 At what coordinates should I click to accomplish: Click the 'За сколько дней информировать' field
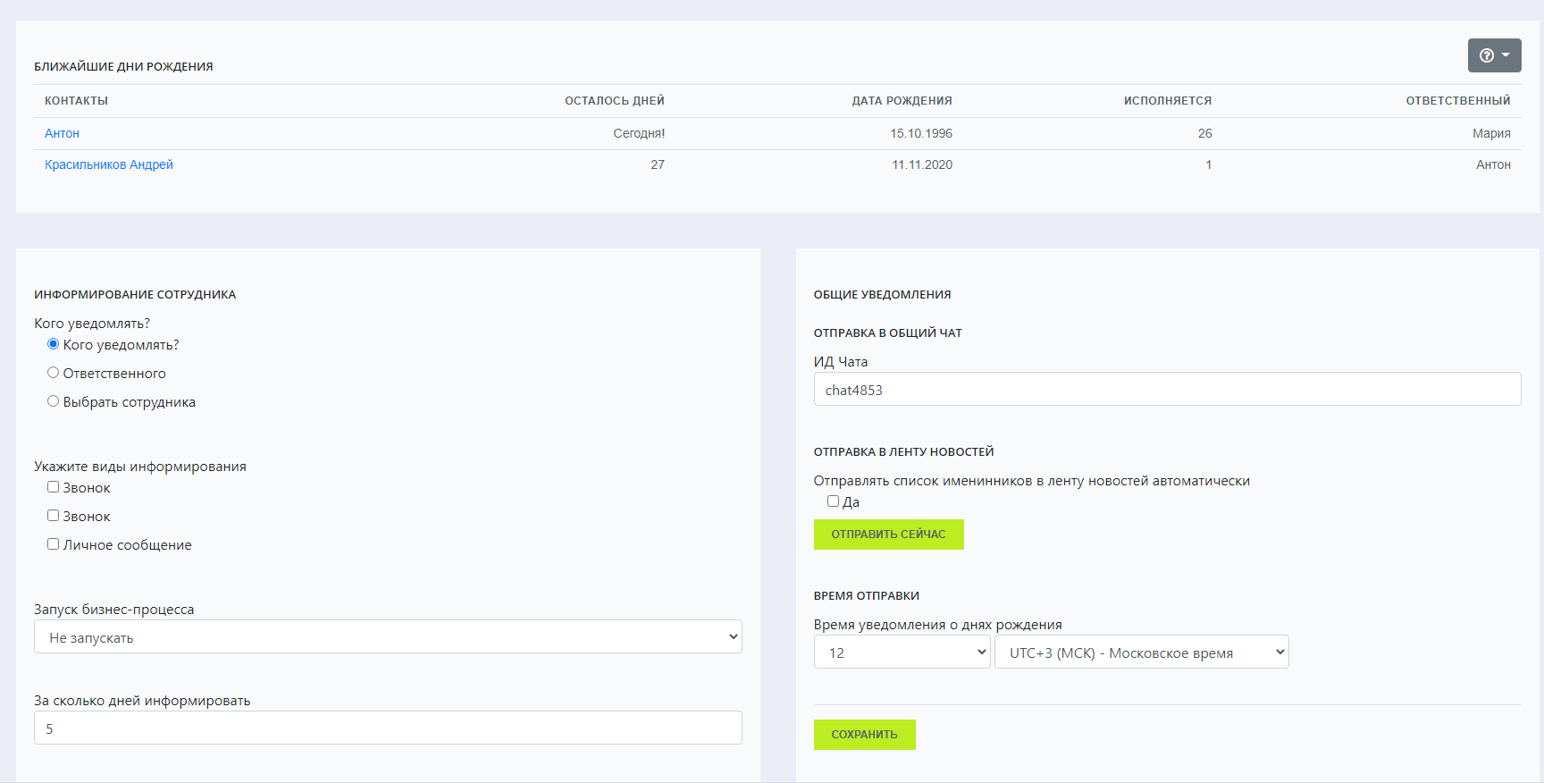[x=388, y=728]
